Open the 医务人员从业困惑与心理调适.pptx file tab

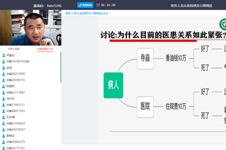(87, 13)
